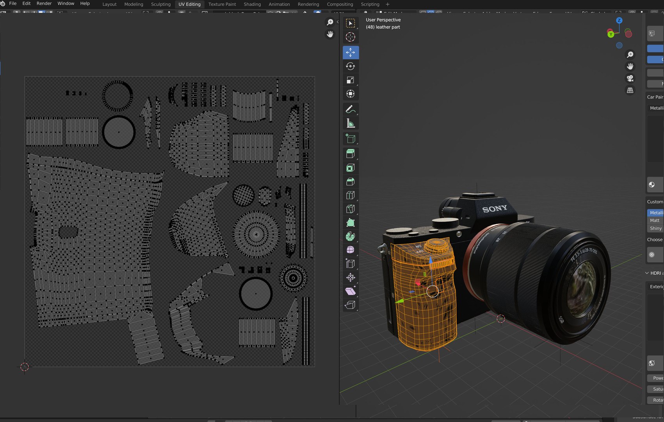Viewport: 664px width, 422px height.
Task: Select the Rip Region tool
Action: 351,305
